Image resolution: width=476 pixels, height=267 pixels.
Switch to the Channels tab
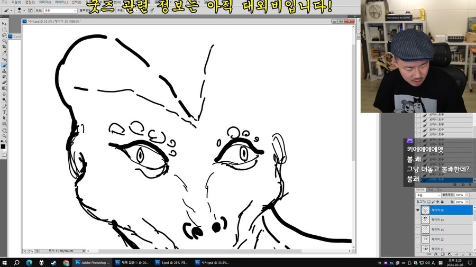pyautogui.click(x=431, y=190)
